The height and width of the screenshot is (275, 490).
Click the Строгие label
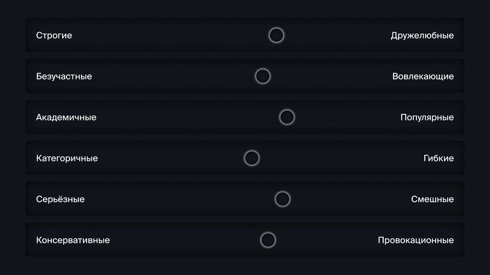click(x=54, y=35)
